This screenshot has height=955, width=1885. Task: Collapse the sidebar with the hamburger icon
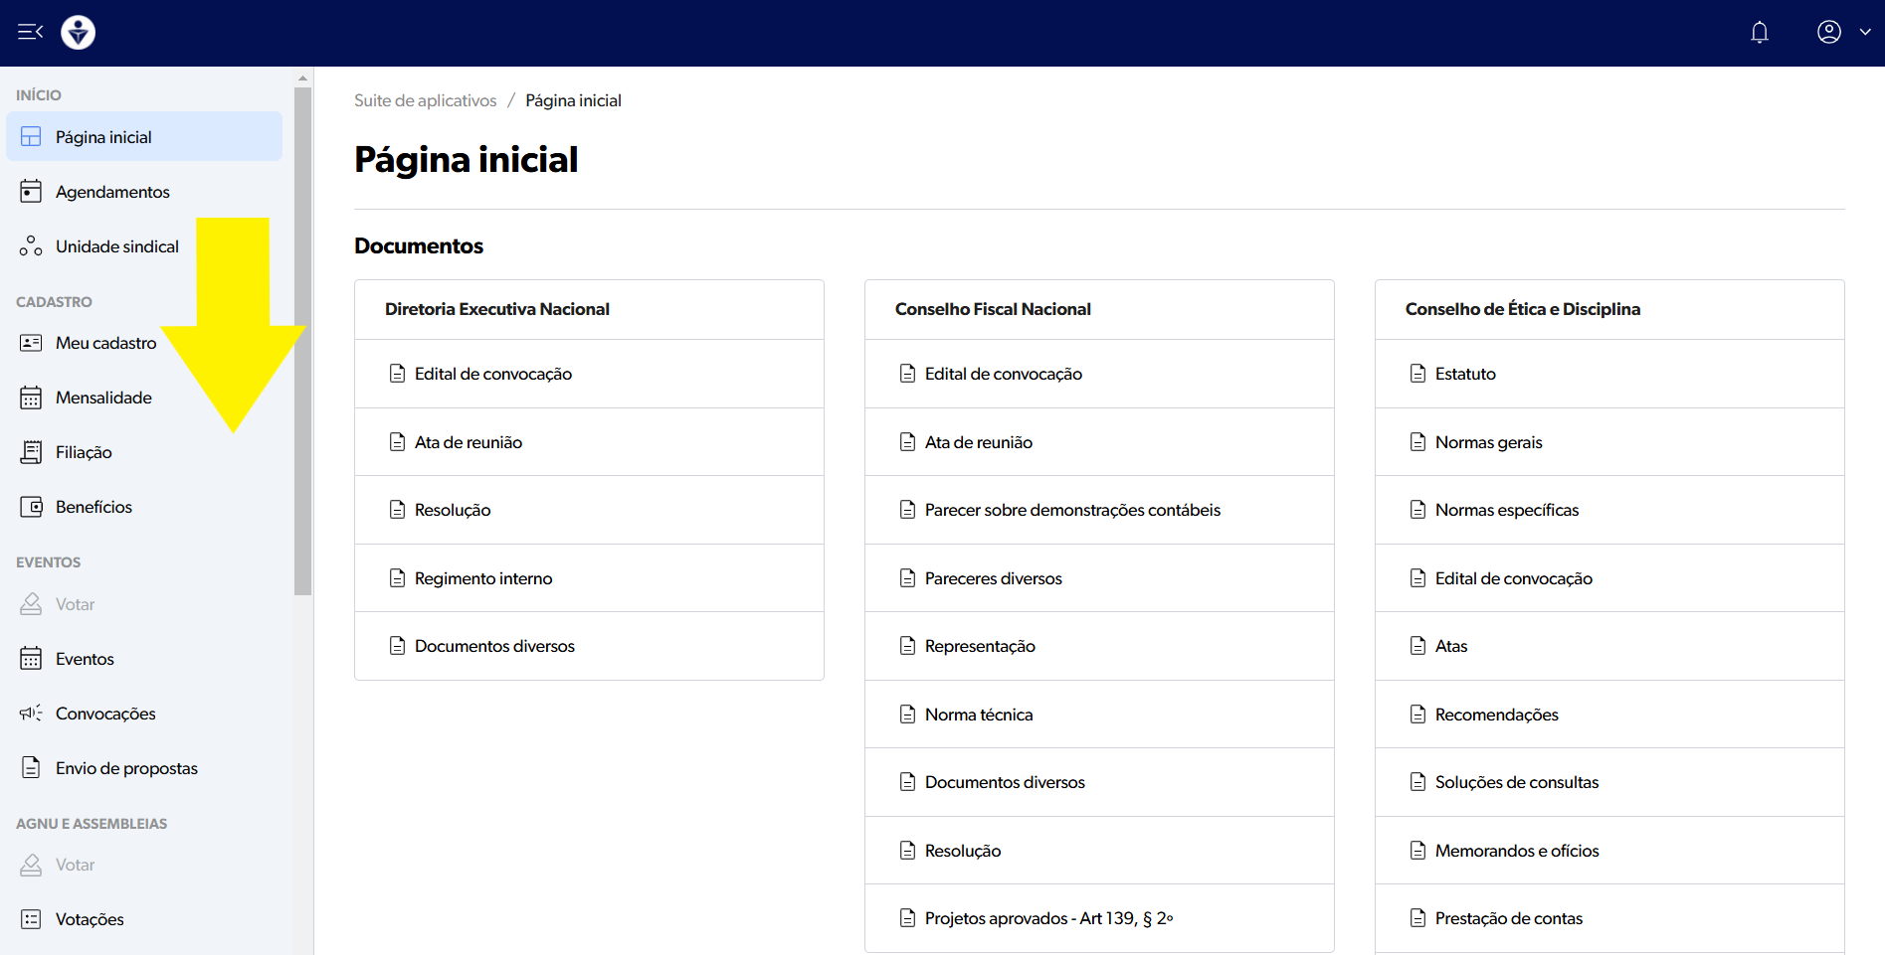[30, 32]
